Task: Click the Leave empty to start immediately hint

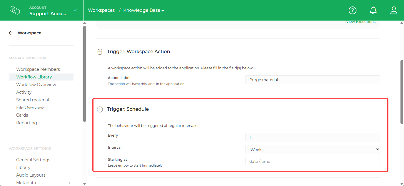Action: [135, 165]
